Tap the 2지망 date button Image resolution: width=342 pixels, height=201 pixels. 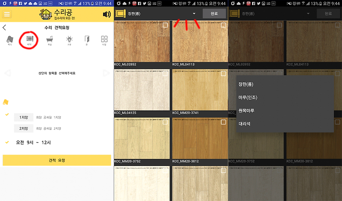(x=24, y=129)
